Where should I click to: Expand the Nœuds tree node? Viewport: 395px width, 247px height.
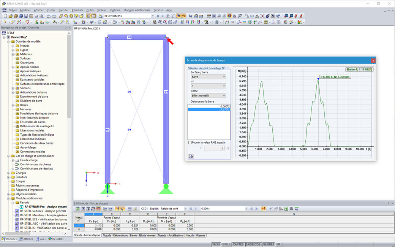pos(13,46)
